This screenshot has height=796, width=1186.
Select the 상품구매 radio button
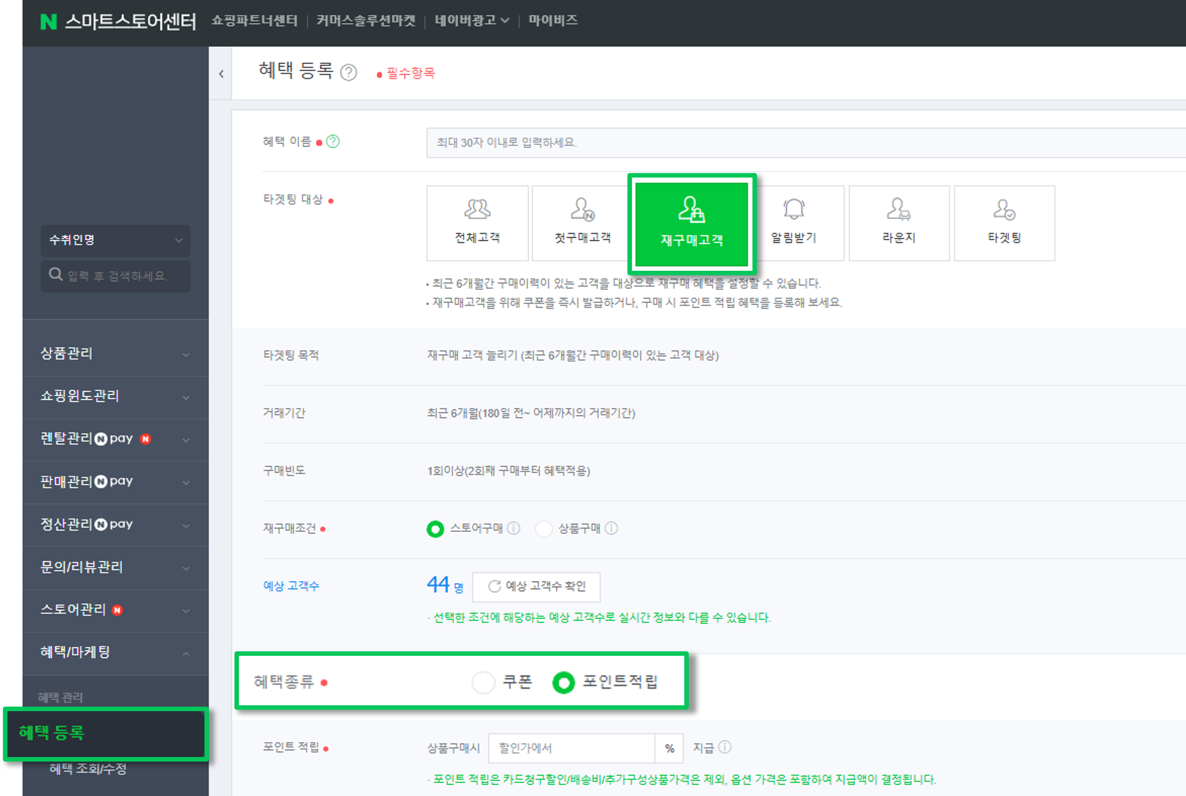[543, 529]
